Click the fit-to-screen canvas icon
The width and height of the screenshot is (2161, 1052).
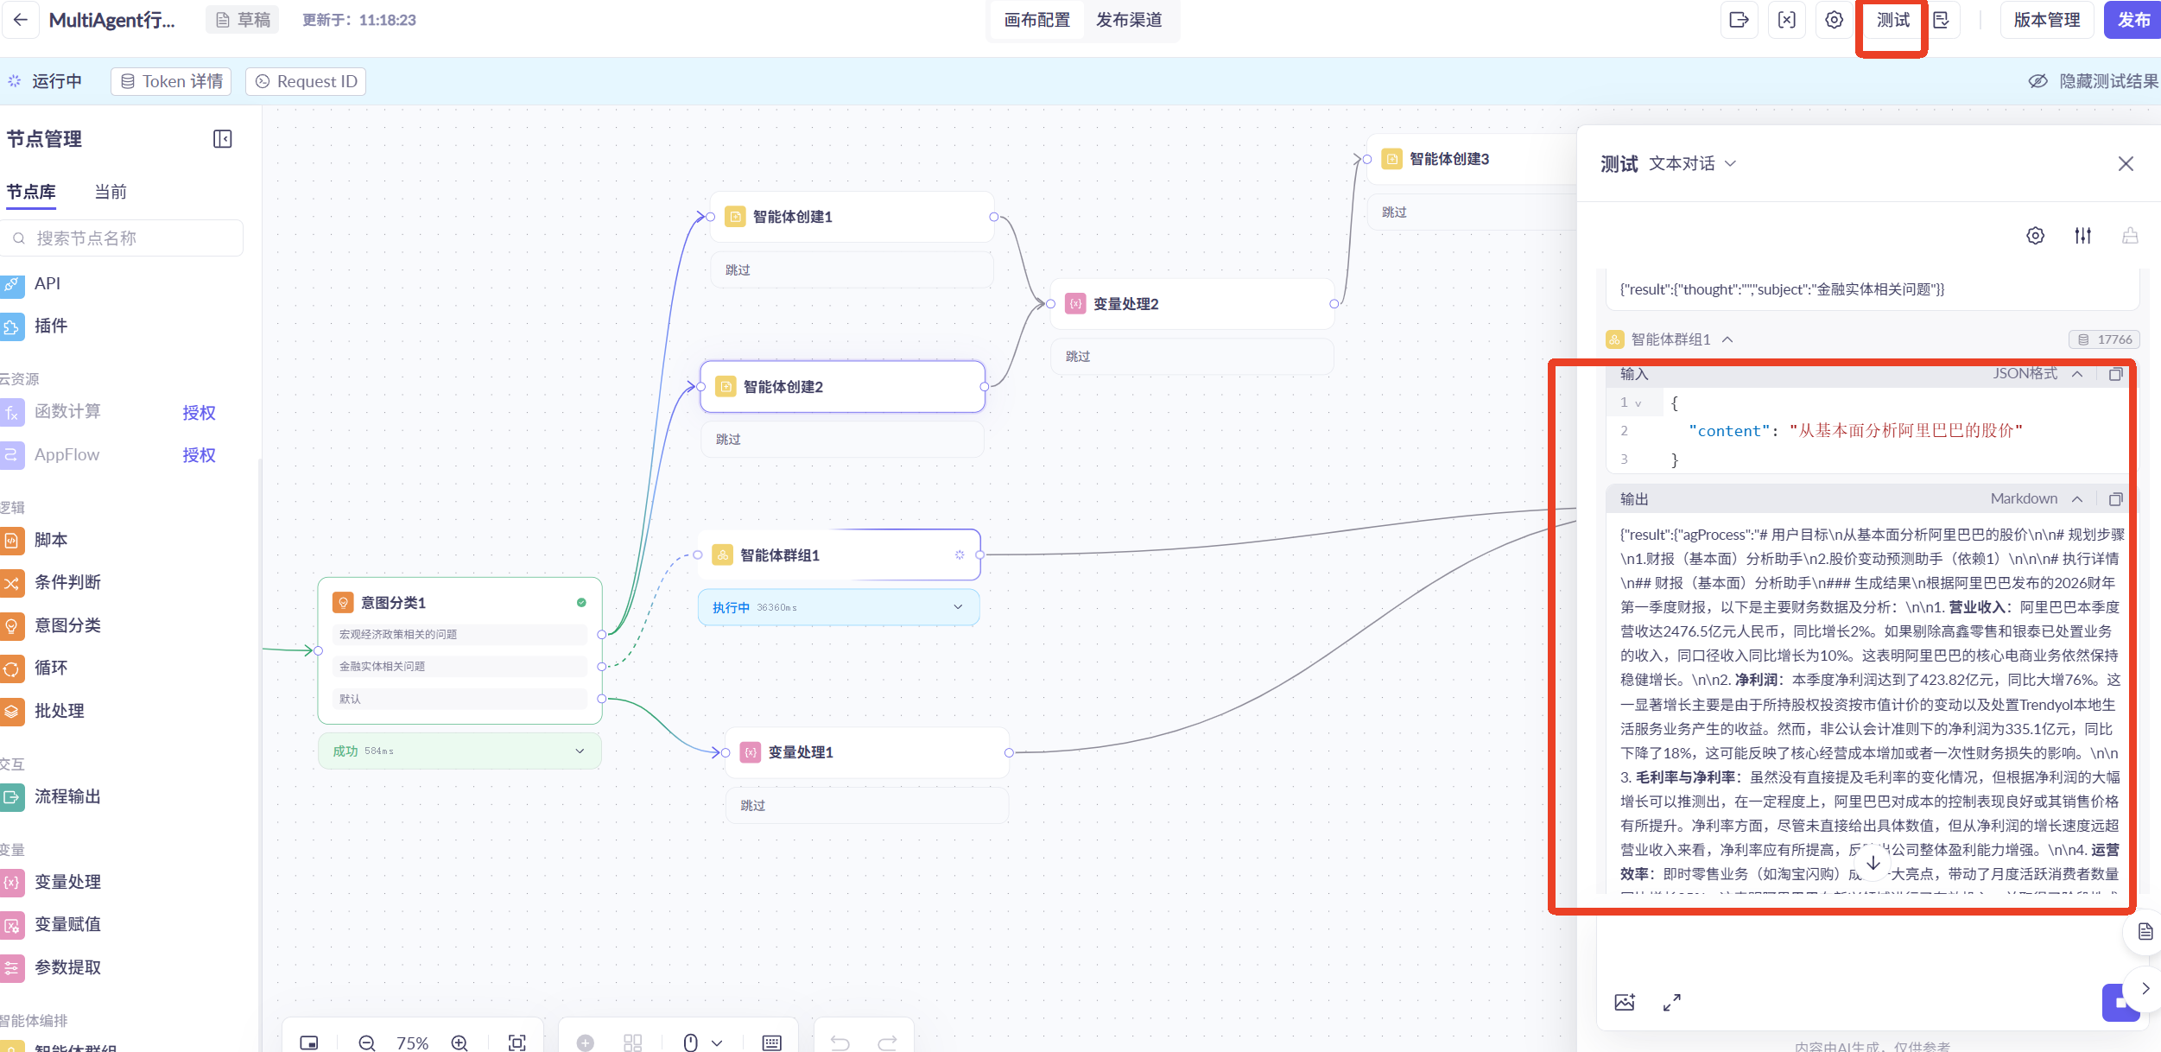pos(516,1042)
